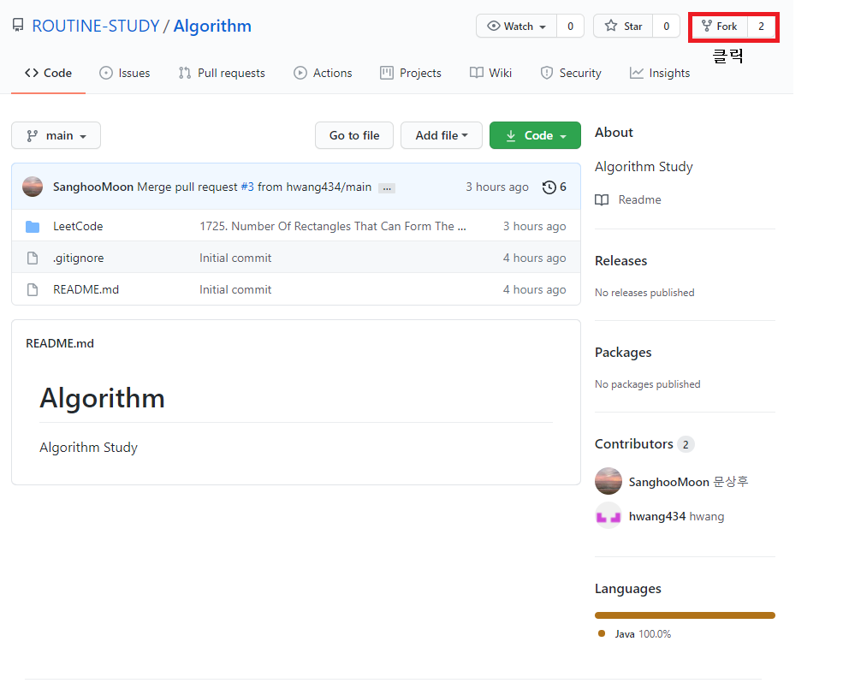The image size is (843, 683).
Task: Open hwang434 hwang contributor profile
Action: coord(676,517)
